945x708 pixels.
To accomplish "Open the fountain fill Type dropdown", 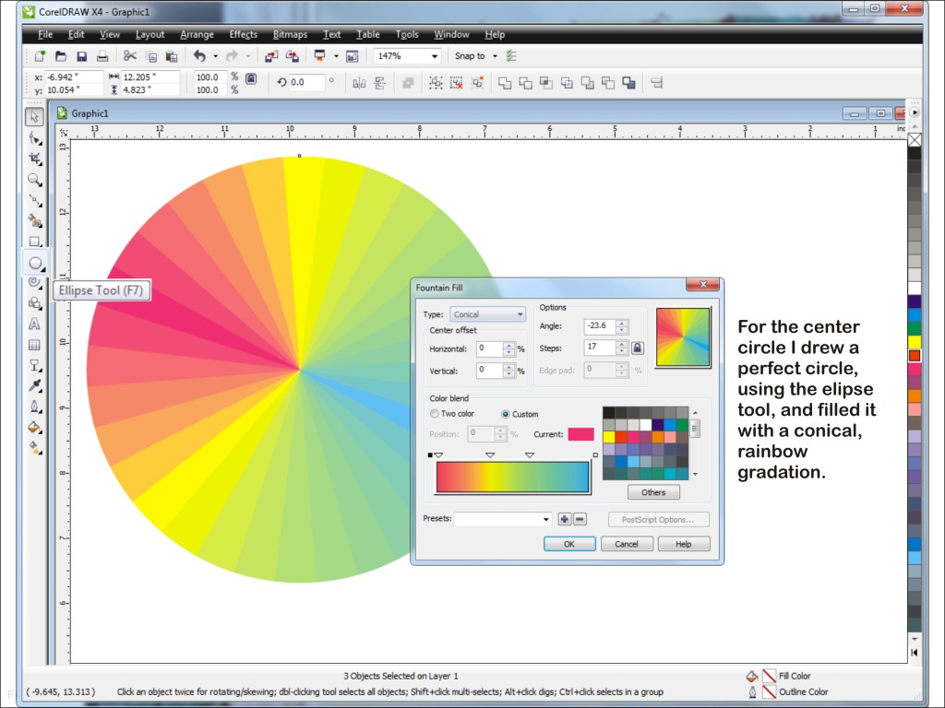I will [487, 314].
